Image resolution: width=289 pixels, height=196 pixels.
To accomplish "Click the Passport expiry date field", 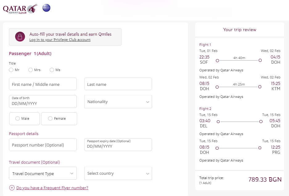I will pyautogui.click(x=118, y=145).
